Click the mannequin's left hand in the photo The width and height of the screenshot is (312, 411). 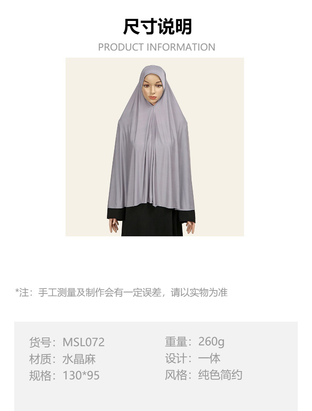coord(190,227)
